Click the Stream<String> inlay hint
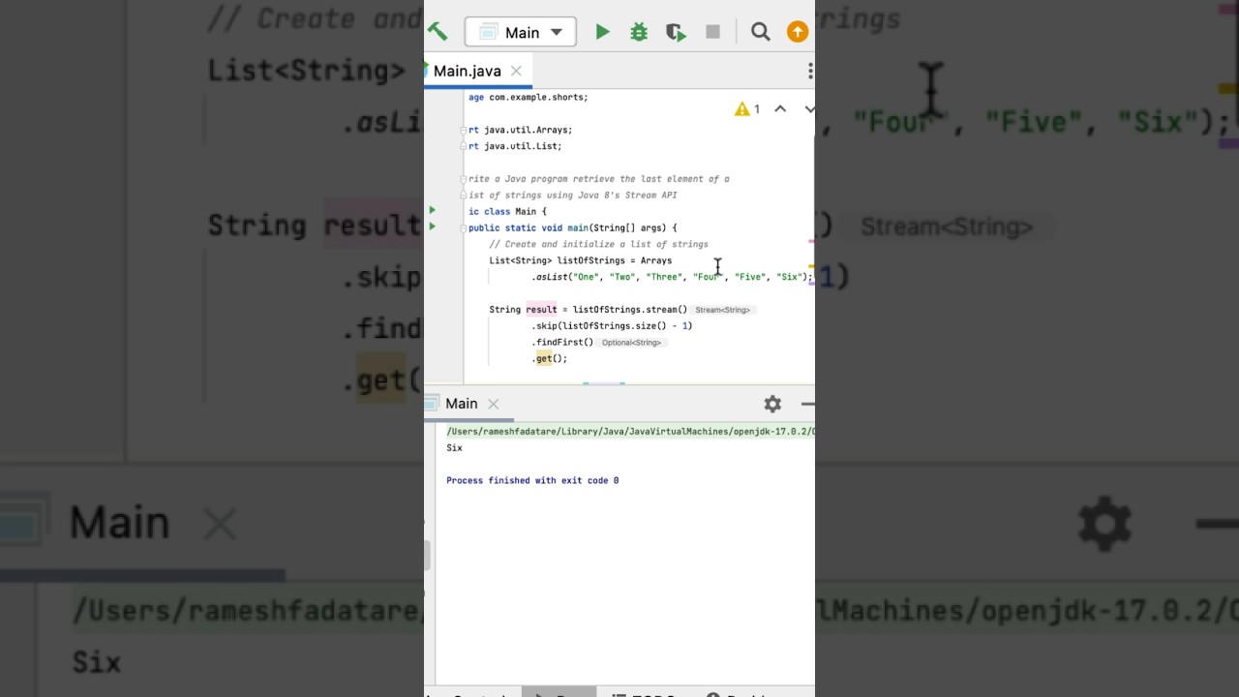The image size is (1239, 697). (722, 310)
